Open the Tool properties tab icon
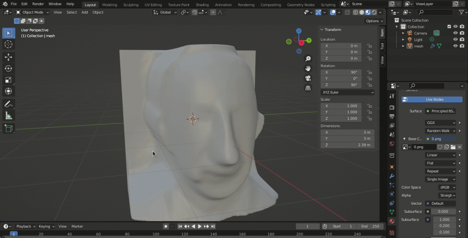Screen dimensions: 468x238 392,96
